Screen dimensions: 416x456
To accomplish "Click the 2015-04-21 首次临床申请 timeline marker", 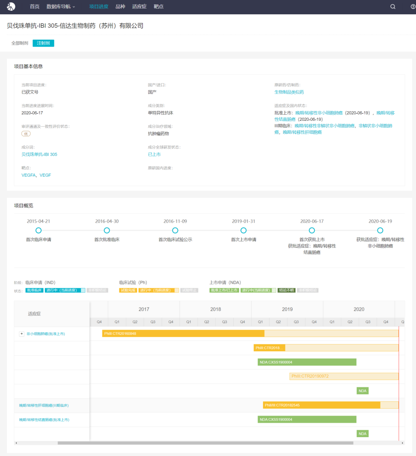I will [39, 231].
